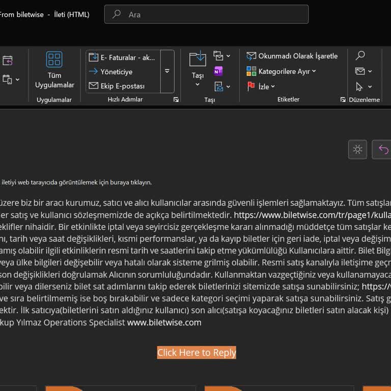Viewport: 391px width, 391px height.
Task: Run the Yöneticiye quick step
Action: coord(123,72)
